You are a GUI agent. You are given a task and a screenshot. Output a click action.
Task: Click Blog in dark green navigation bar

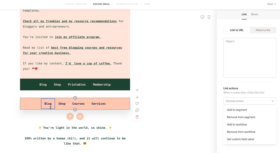pos(43,84)
